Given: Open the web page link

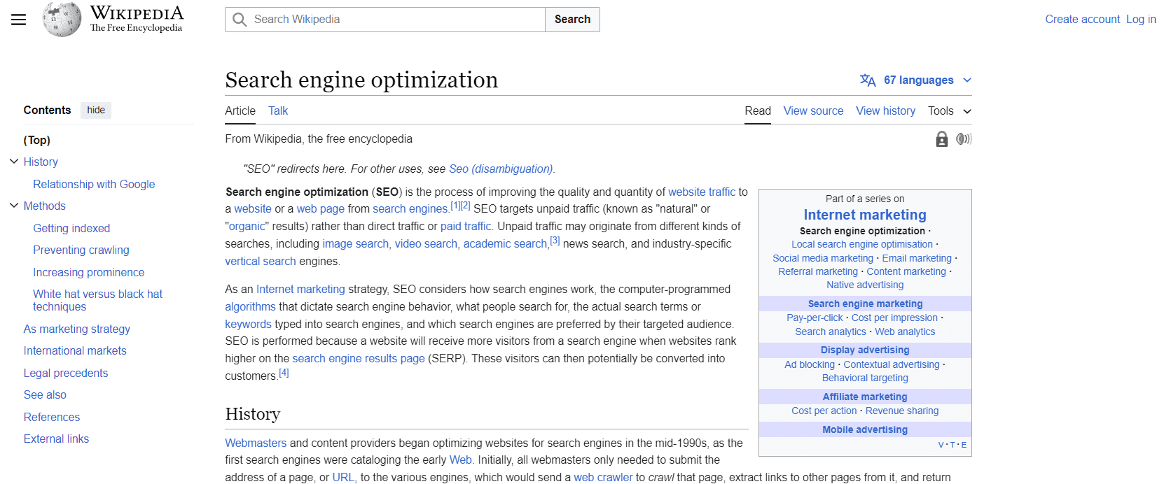Looking at the screenshot, I should (x=321, y=208).
